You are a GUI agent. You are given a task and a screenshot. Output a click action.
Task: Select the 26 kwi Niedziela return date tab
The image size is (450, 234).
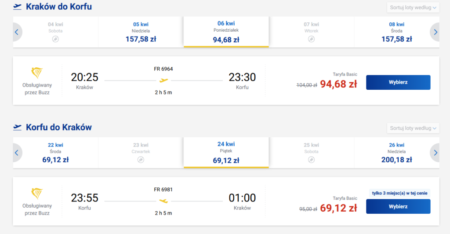coord(396,153)
